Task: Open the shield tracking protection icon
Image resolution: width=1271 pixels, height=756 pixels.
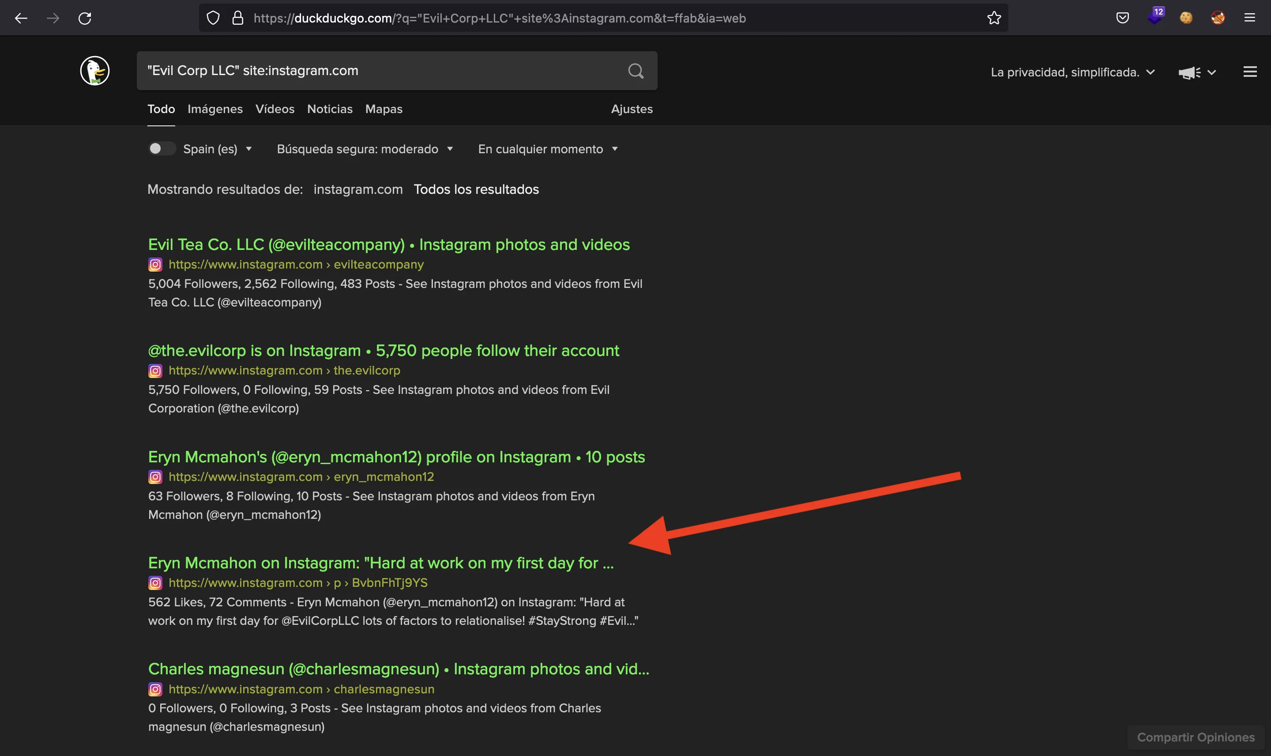Action: coord(213,19)
